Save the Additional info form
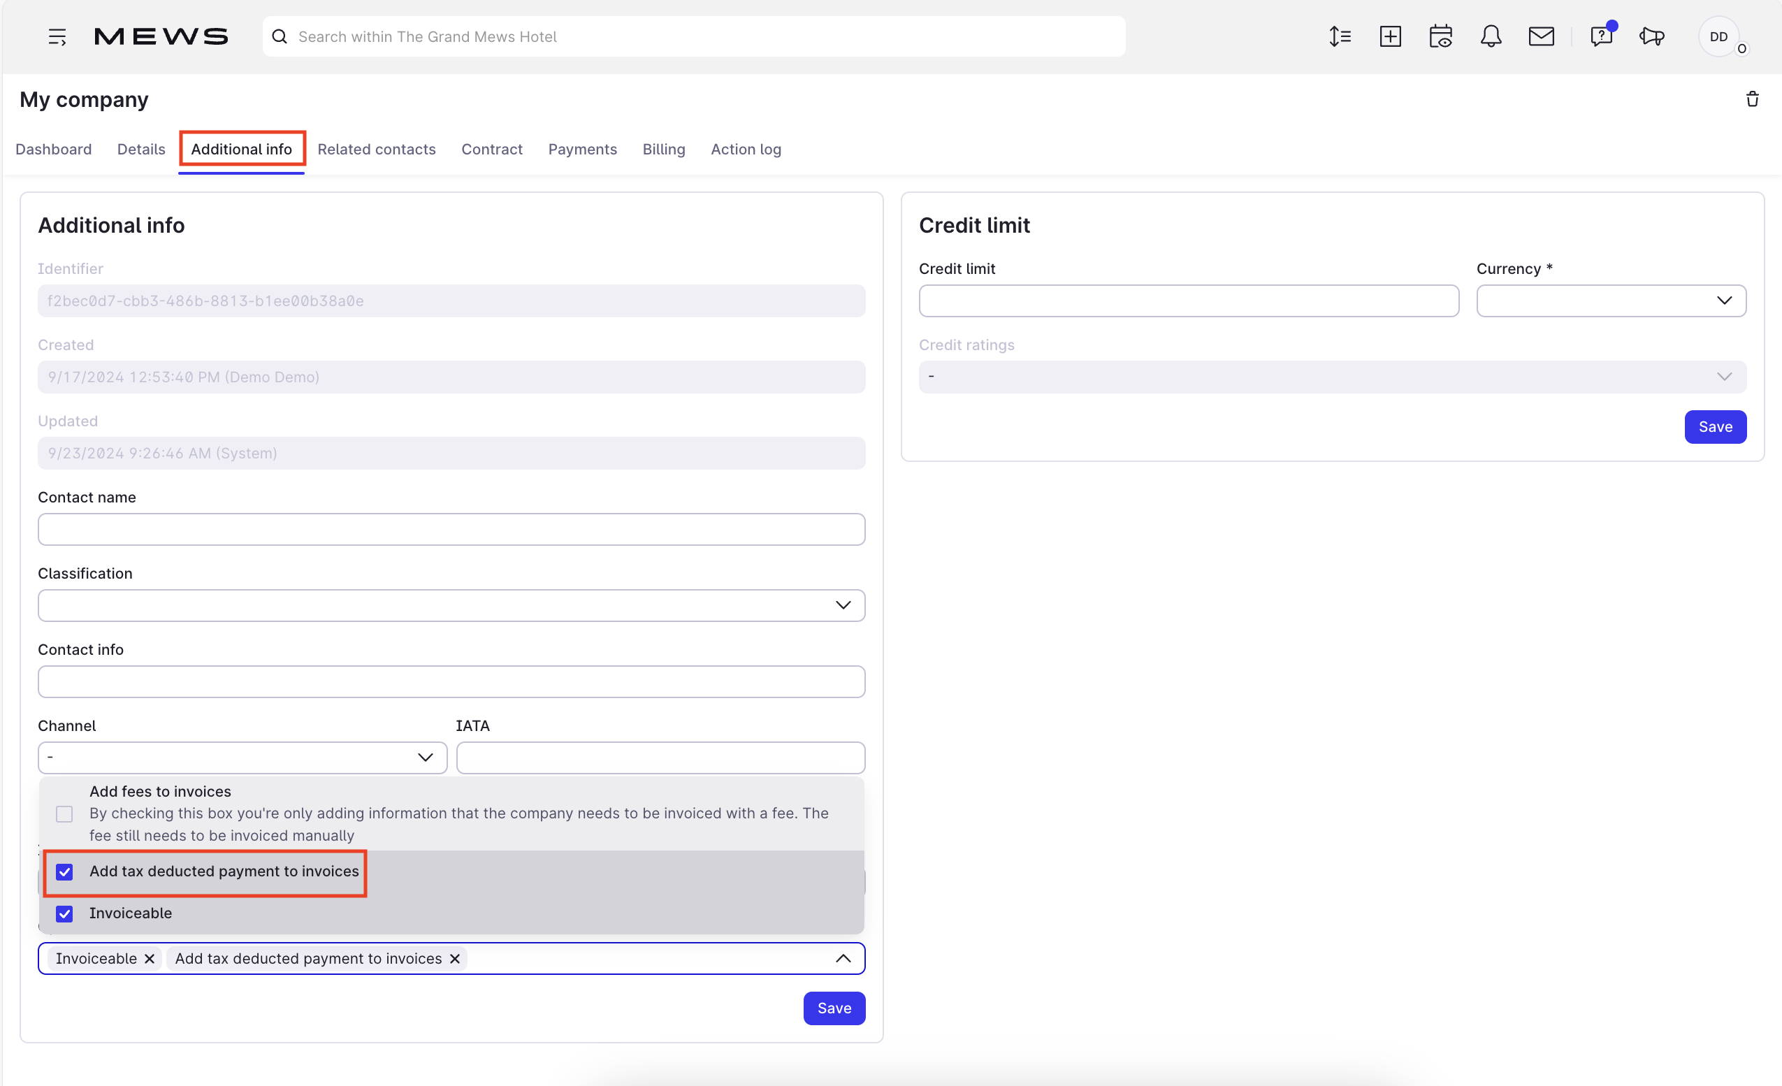This screenshot has height=1086, width=1782. coord(834,1008)
